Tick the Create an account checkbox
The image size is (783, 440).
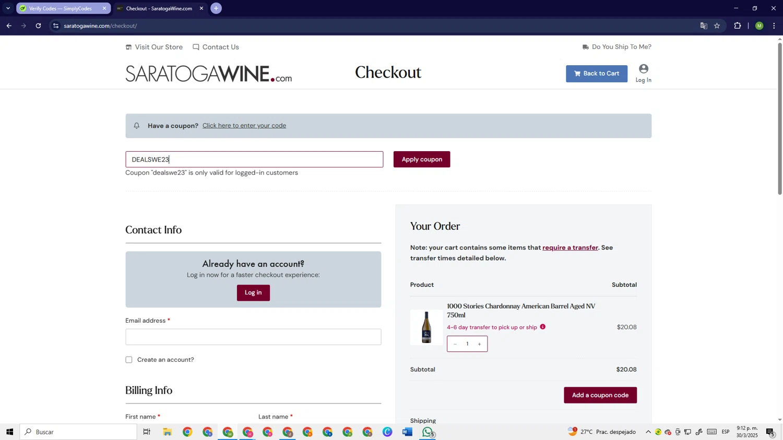129,360
